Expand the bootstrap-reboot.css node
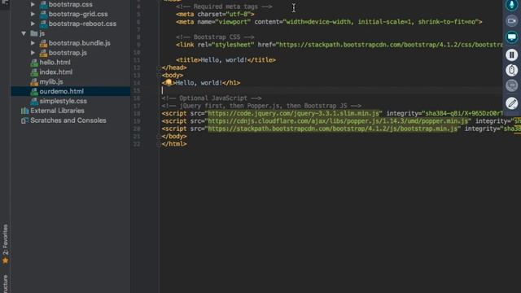The image size is (521, 293). tap(33, 24)
